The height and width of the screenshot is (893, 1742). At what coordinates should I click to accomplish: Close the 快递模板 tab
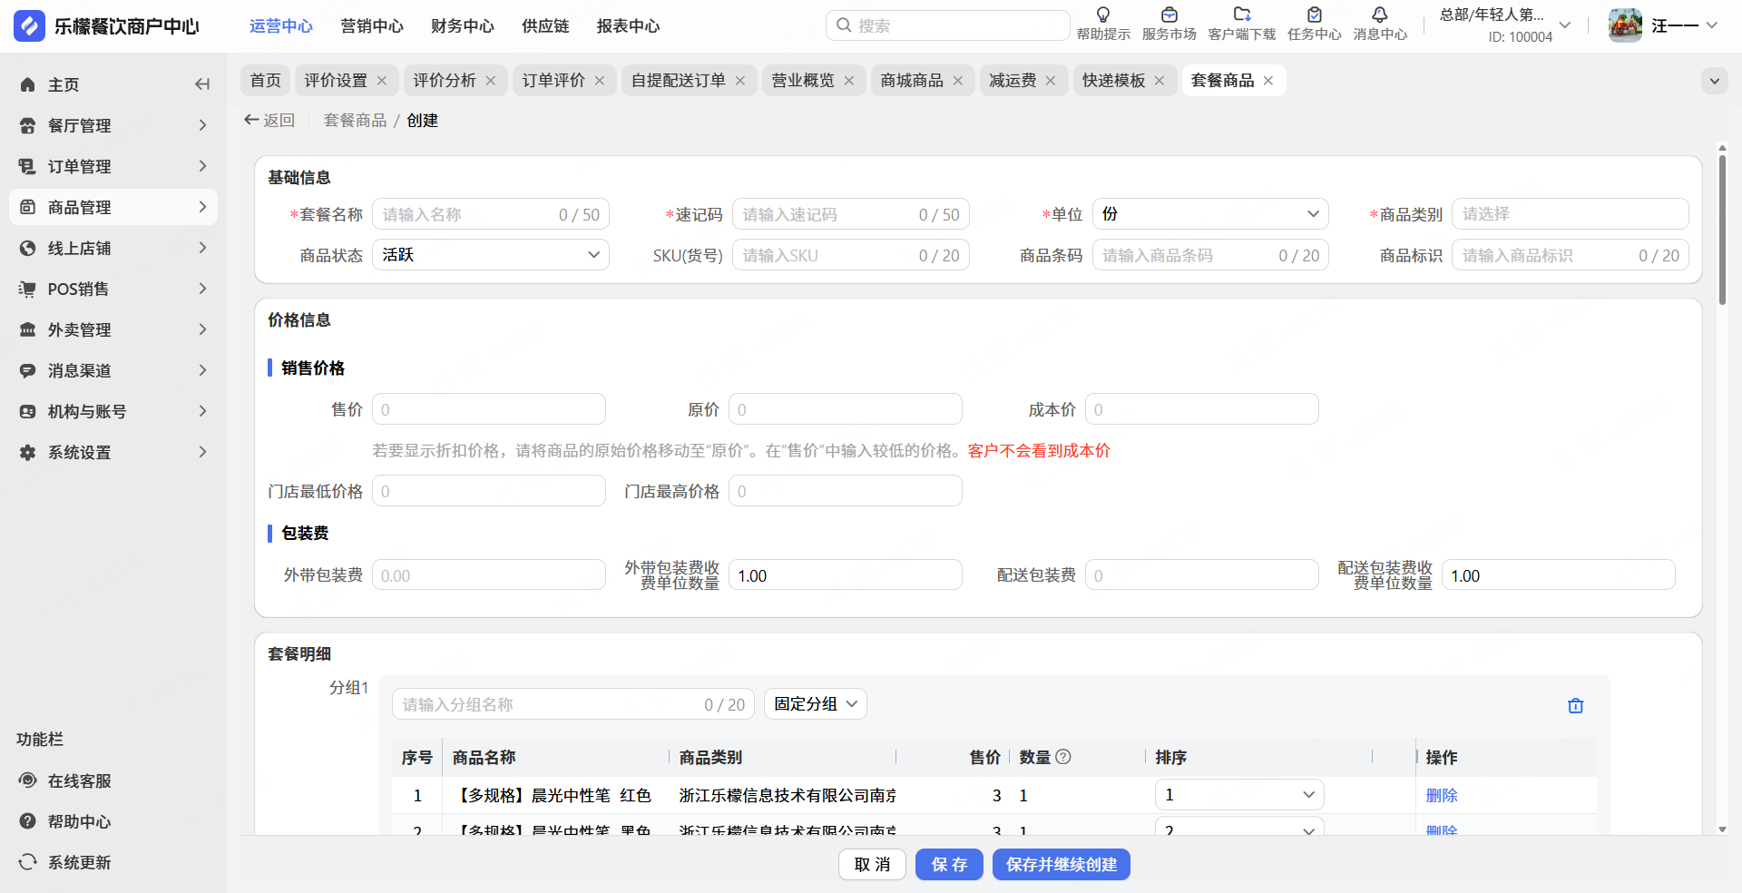click(x=1159, y=81)
